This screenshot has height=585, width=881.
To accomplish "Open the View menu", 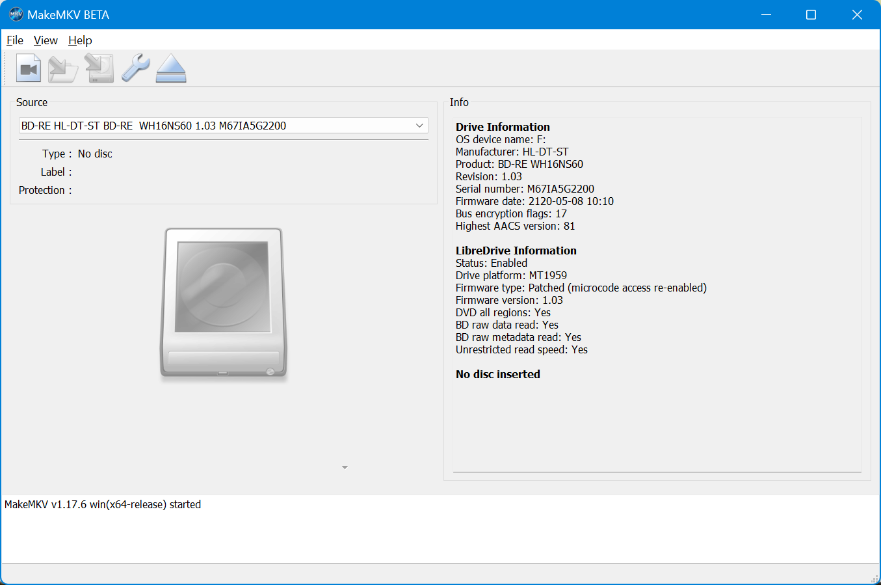I will [46, 40].
